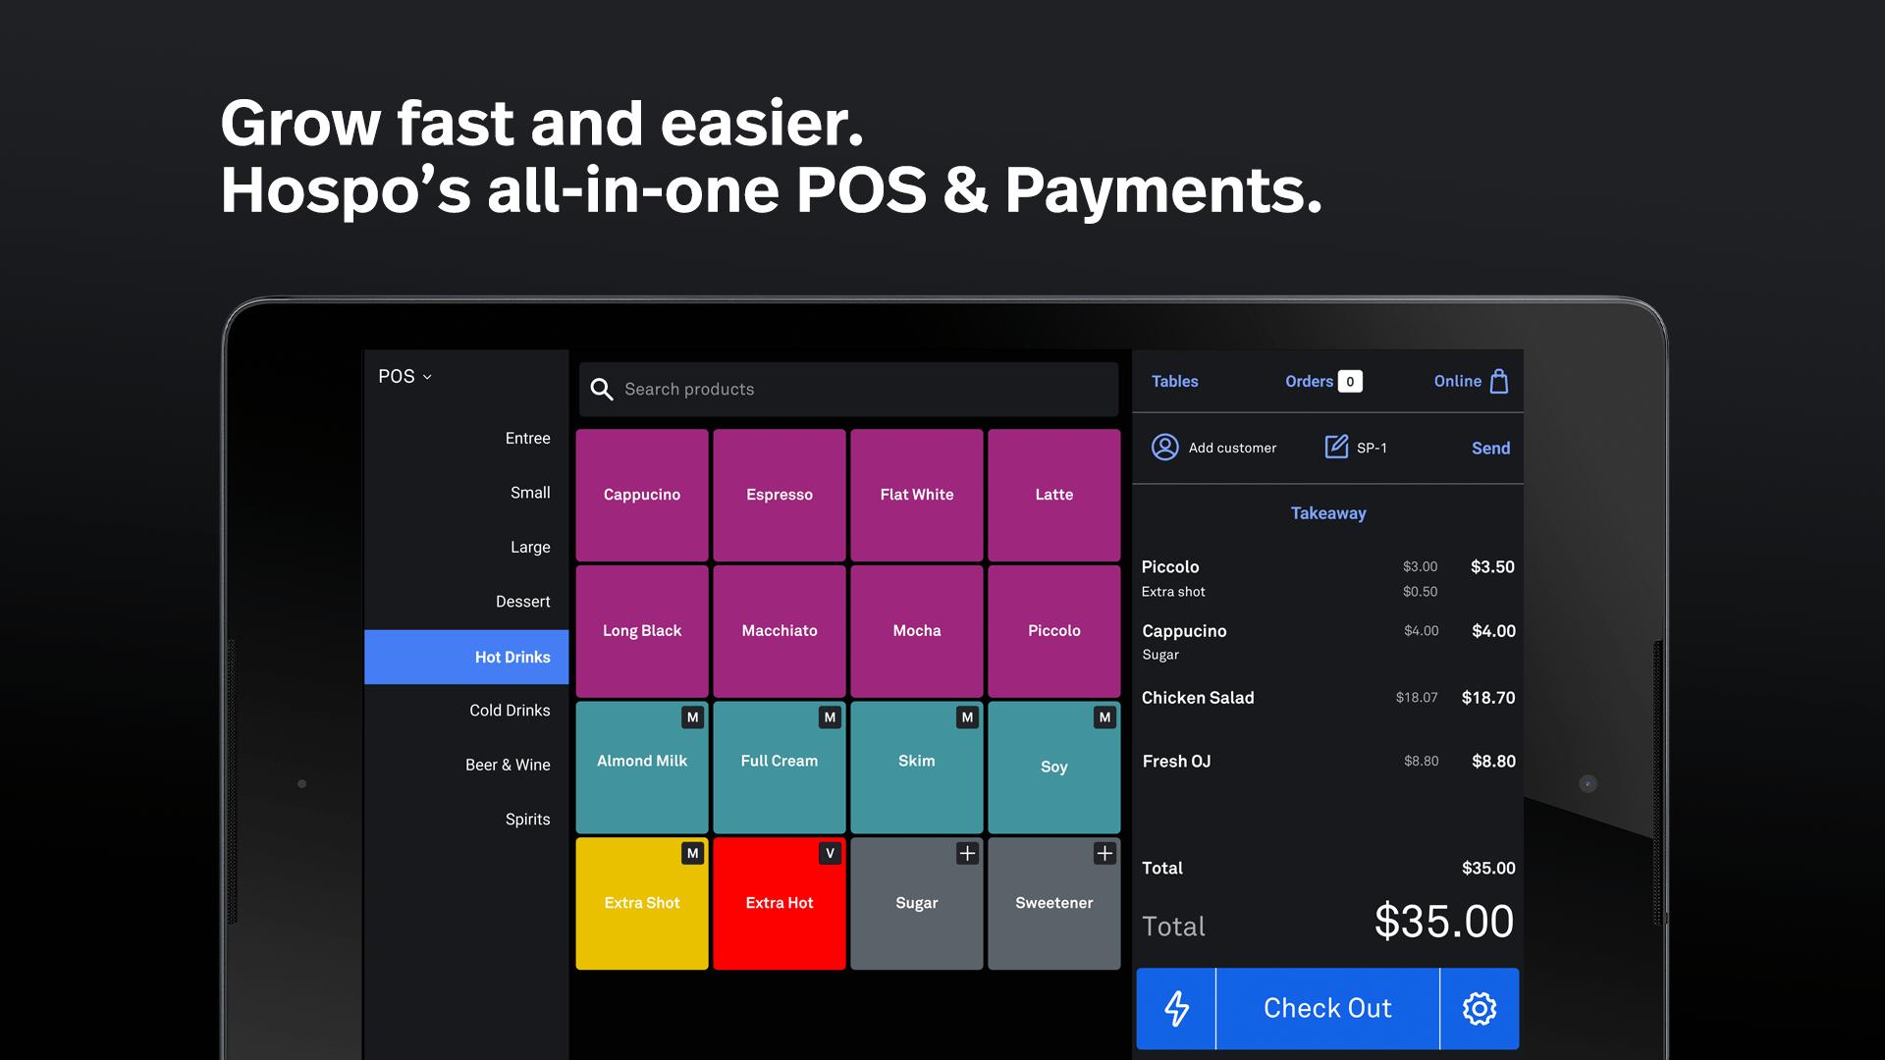Choose the Almond Milk modifier tile

(x=642, y=768)
